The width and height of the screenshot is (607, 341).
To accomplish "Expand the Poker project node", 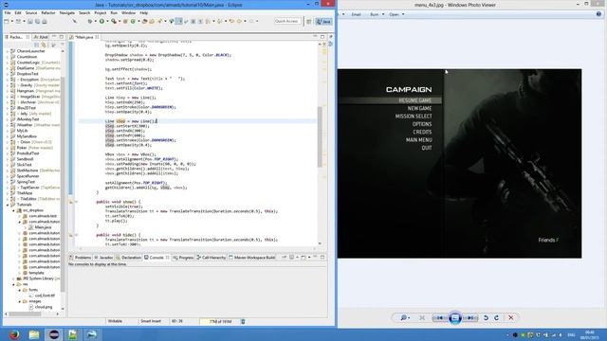I will click(8, 148).
